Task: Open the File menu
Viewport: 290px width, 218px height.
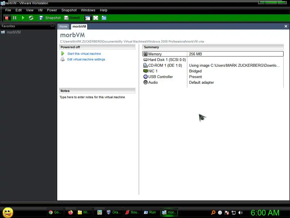Action: (8, 10)
